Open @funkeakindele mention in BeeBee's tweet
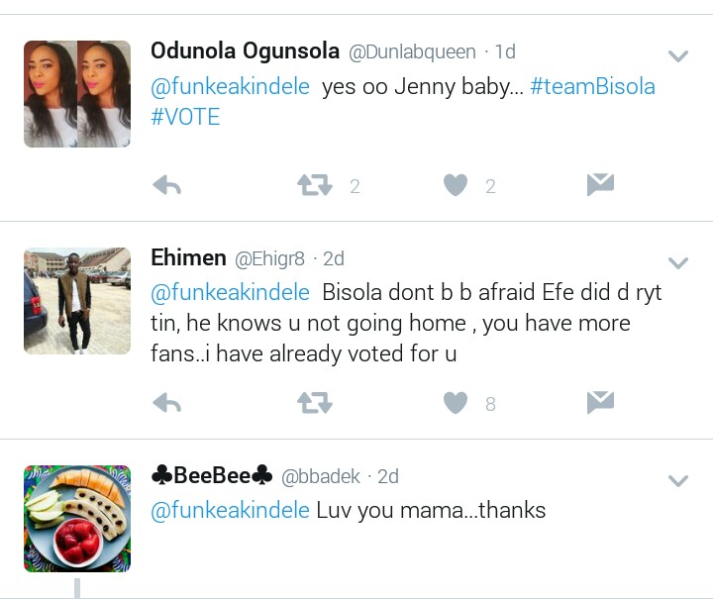This screenshot has height=599, width=713. (230, 511)
